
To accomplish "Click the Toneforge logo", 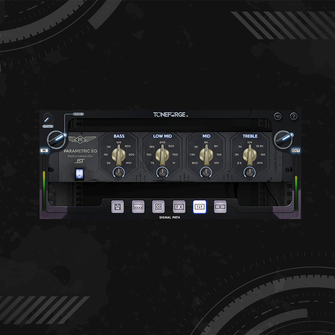I will [x=171, y=115].
